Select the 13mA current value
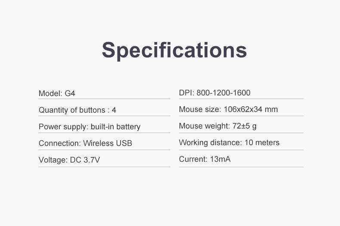 [220, 159]
